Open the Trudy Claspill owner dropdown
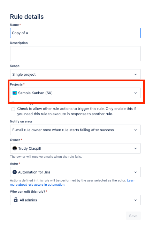This screenshot has height=230, width=154. click(75, 148)
